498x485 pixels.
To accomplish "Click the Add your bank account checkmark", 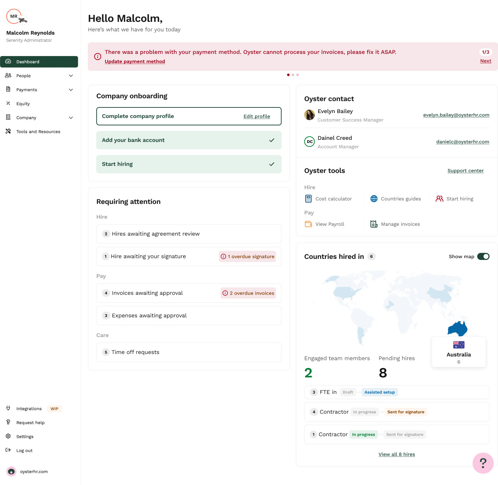I will tap(272, 140).
